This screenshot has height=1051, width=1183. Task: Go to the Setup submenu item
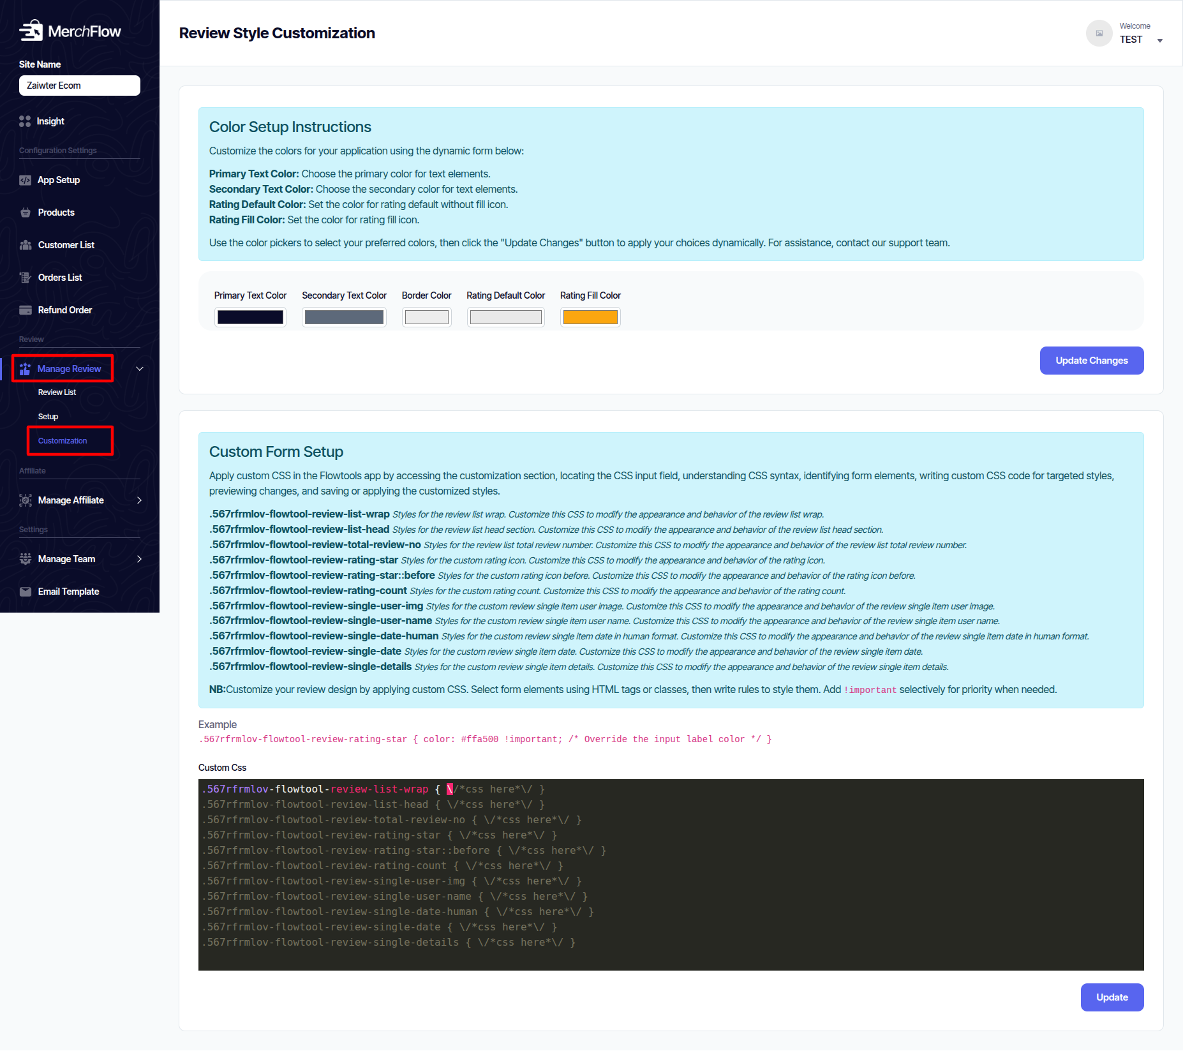[x=48, y=417]
